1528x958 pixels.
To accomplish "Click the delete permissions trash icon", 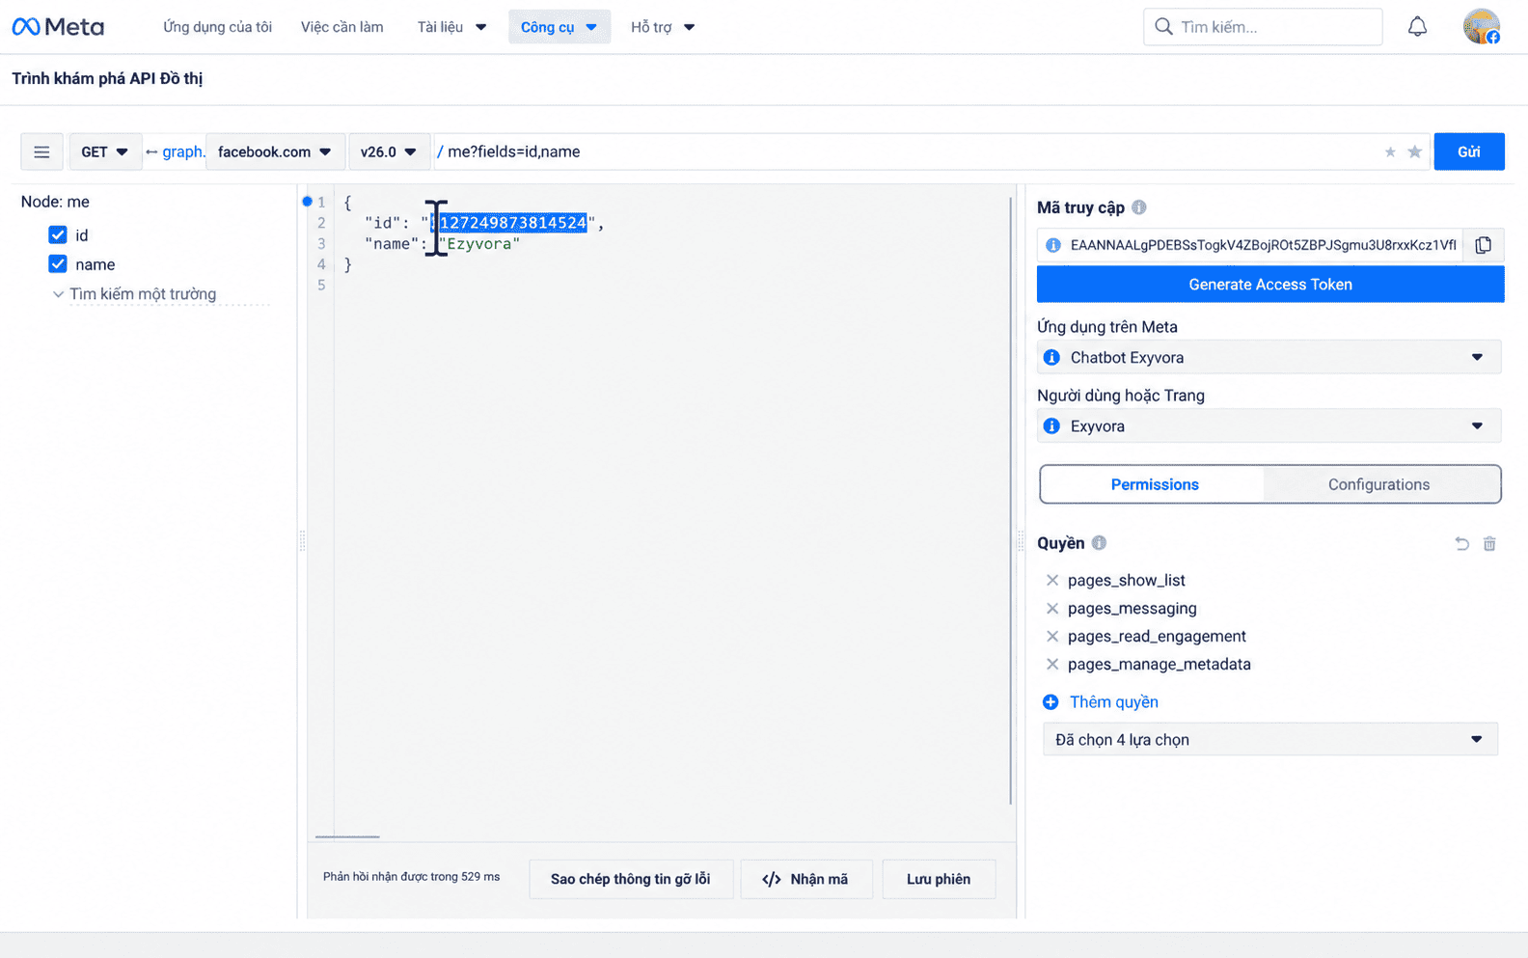I will (x=1489, y=544).
